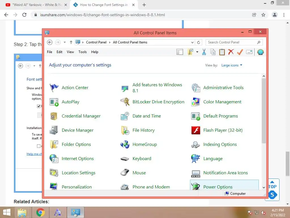This screenshot has height=218, width=290.
Task: Open the Date and Time calendar icon
Action: point(125,116)
